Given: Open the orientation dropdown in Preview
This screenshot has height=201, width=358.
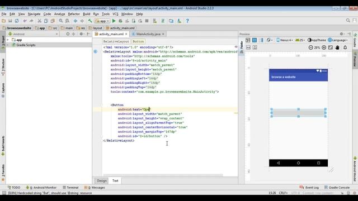Looking at the screenshot, I should click(x=270, y=40).
